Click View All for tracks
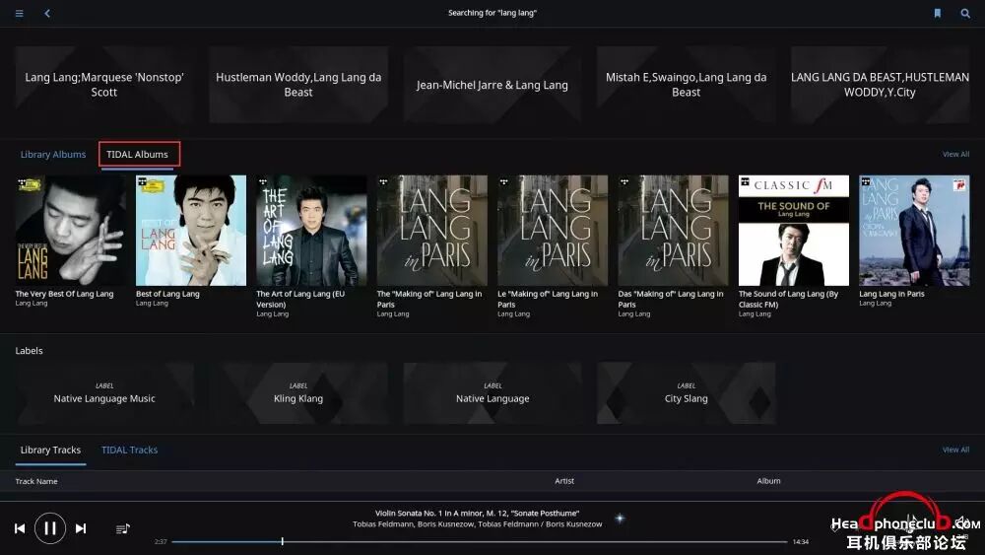Screen dimensions: 985x555 click(x=955, y=450)
